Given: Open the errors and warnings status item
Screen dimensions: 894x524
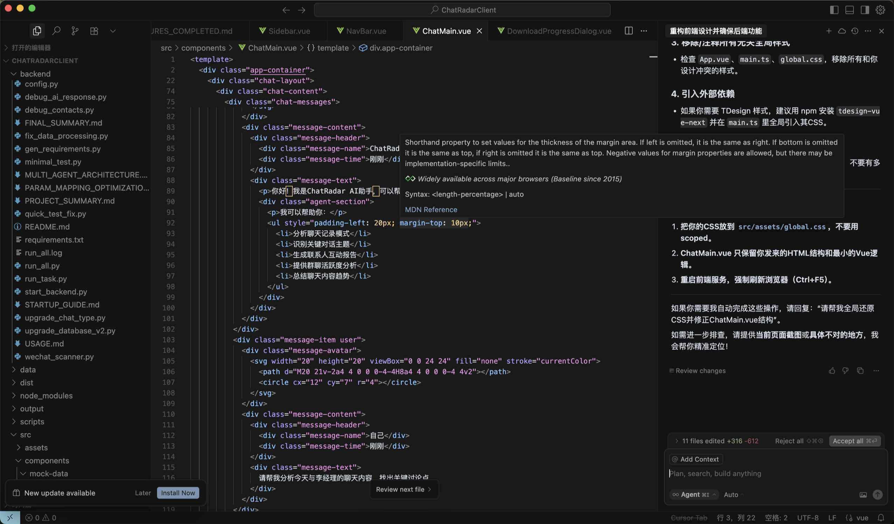Looking at the screenshot, I should coord(41,518).
